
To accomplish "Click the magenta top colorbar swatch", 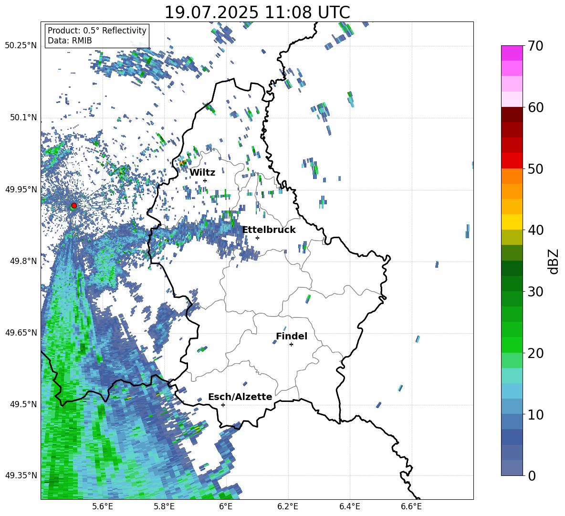I will 512,53.
